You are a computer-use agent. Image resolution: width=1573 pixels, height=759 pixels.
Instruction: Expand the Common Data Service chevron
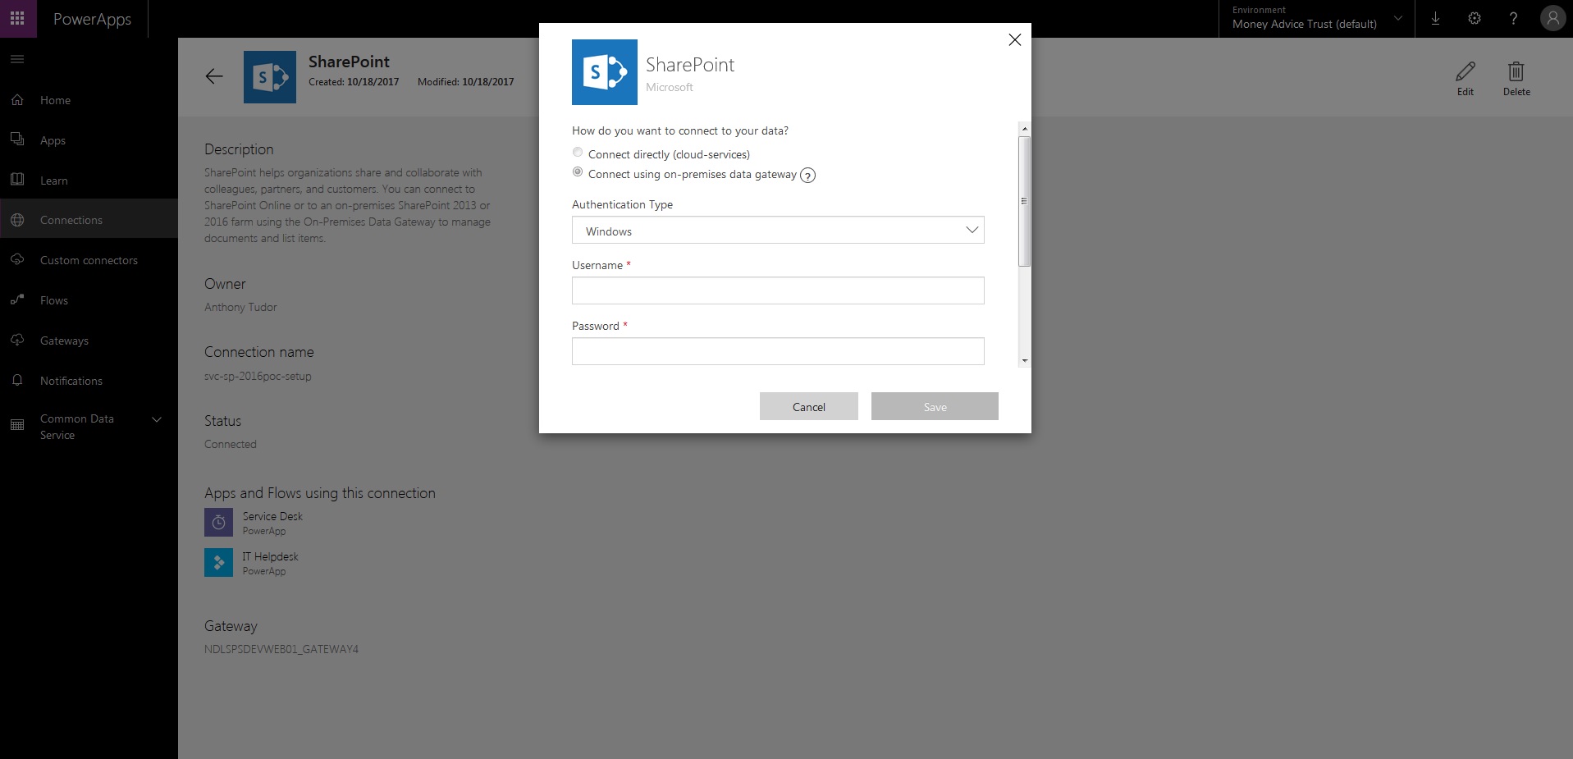point(157,419)
